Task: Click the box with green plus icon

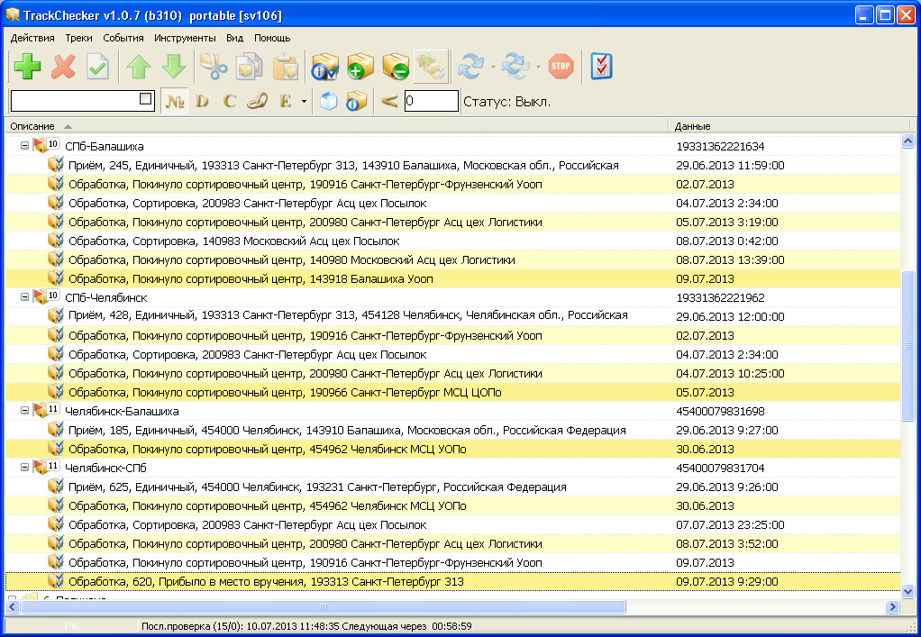Action: (360, 67)
